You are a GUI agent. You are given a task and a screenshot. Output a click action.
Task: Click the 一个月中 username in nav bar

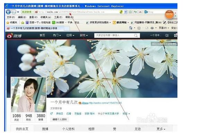click(x=156, y=35)
